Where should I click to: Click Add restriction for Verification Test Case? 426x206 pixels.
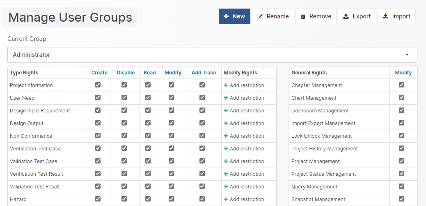(x=247, y=149)
